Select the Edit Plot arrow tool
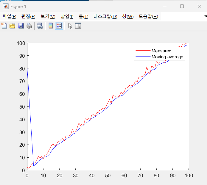207x185 pixels. tap(70, 26)
